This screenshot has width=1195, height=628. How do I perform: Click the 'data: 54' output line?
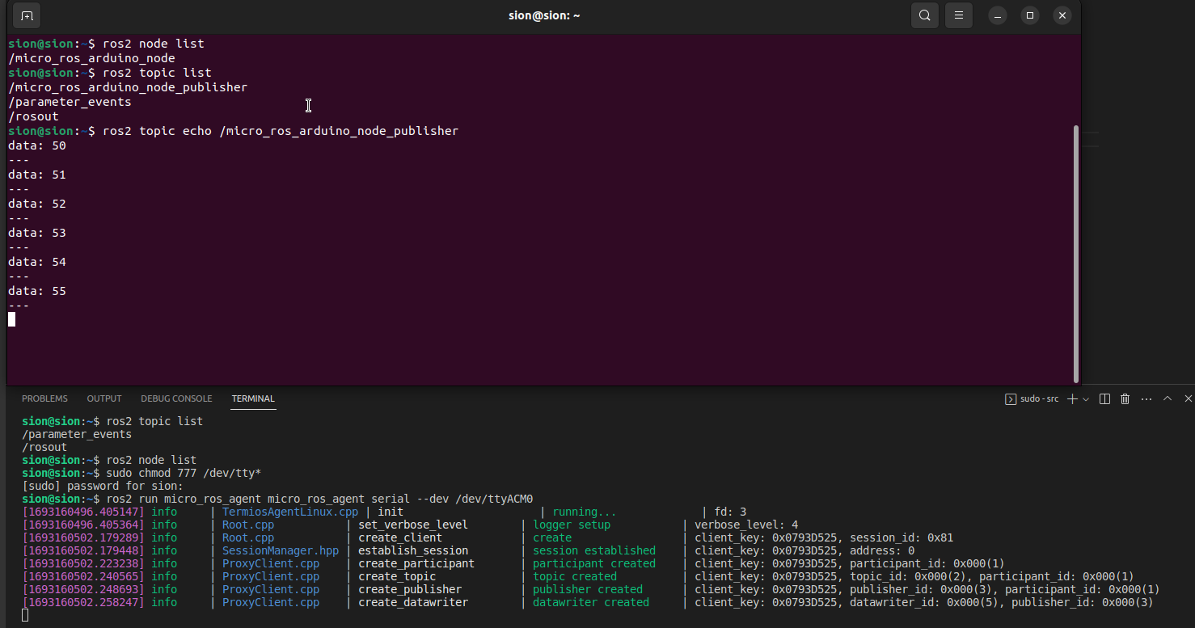click(37, 262)
